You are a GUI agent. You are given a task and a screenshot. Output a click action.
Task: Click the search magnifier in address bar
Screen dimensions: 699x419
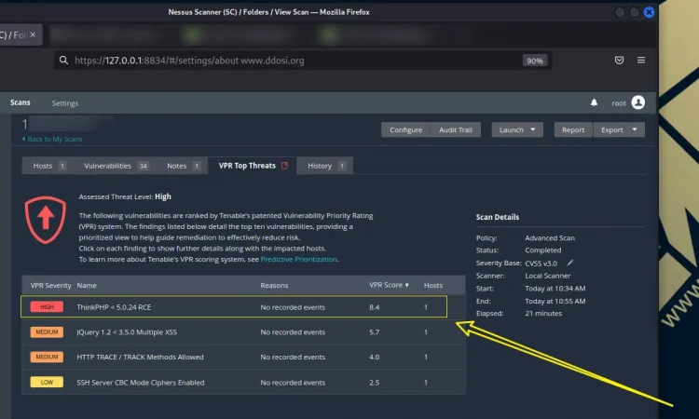point(63,61)
